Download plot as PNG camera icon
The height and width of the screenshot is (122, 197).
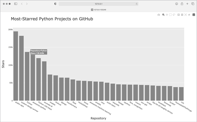coord(159,15)
